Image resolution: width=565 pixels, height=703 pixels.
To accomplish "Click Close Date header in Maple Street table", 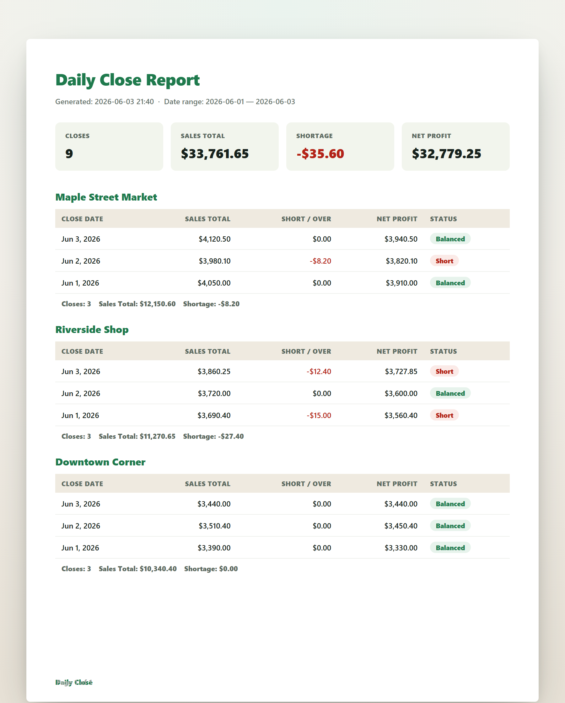I will pyautogui.click(x=82, y=219).
